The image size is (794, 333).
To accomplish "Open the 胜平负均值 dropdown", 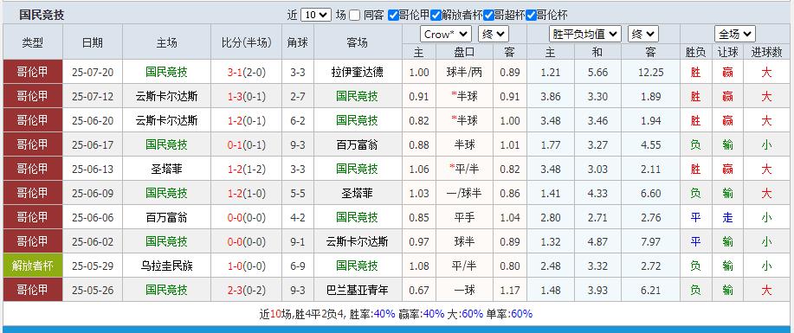I will pyautogui.click(x=584, y=35).
